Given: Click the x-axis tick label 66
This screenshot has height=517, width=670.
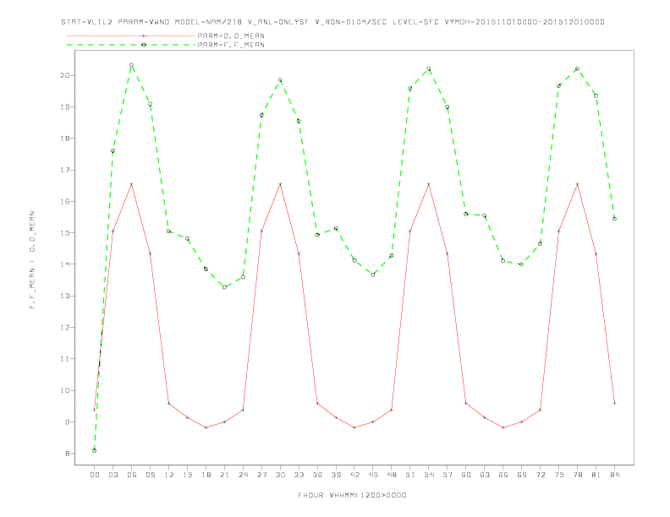Looking at the screenshot, I should pos(503,475).
